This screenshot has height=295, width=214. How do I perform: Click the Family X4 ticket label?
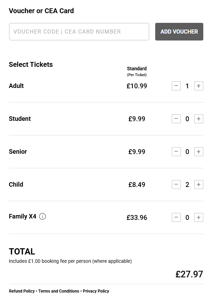[22, 216]
